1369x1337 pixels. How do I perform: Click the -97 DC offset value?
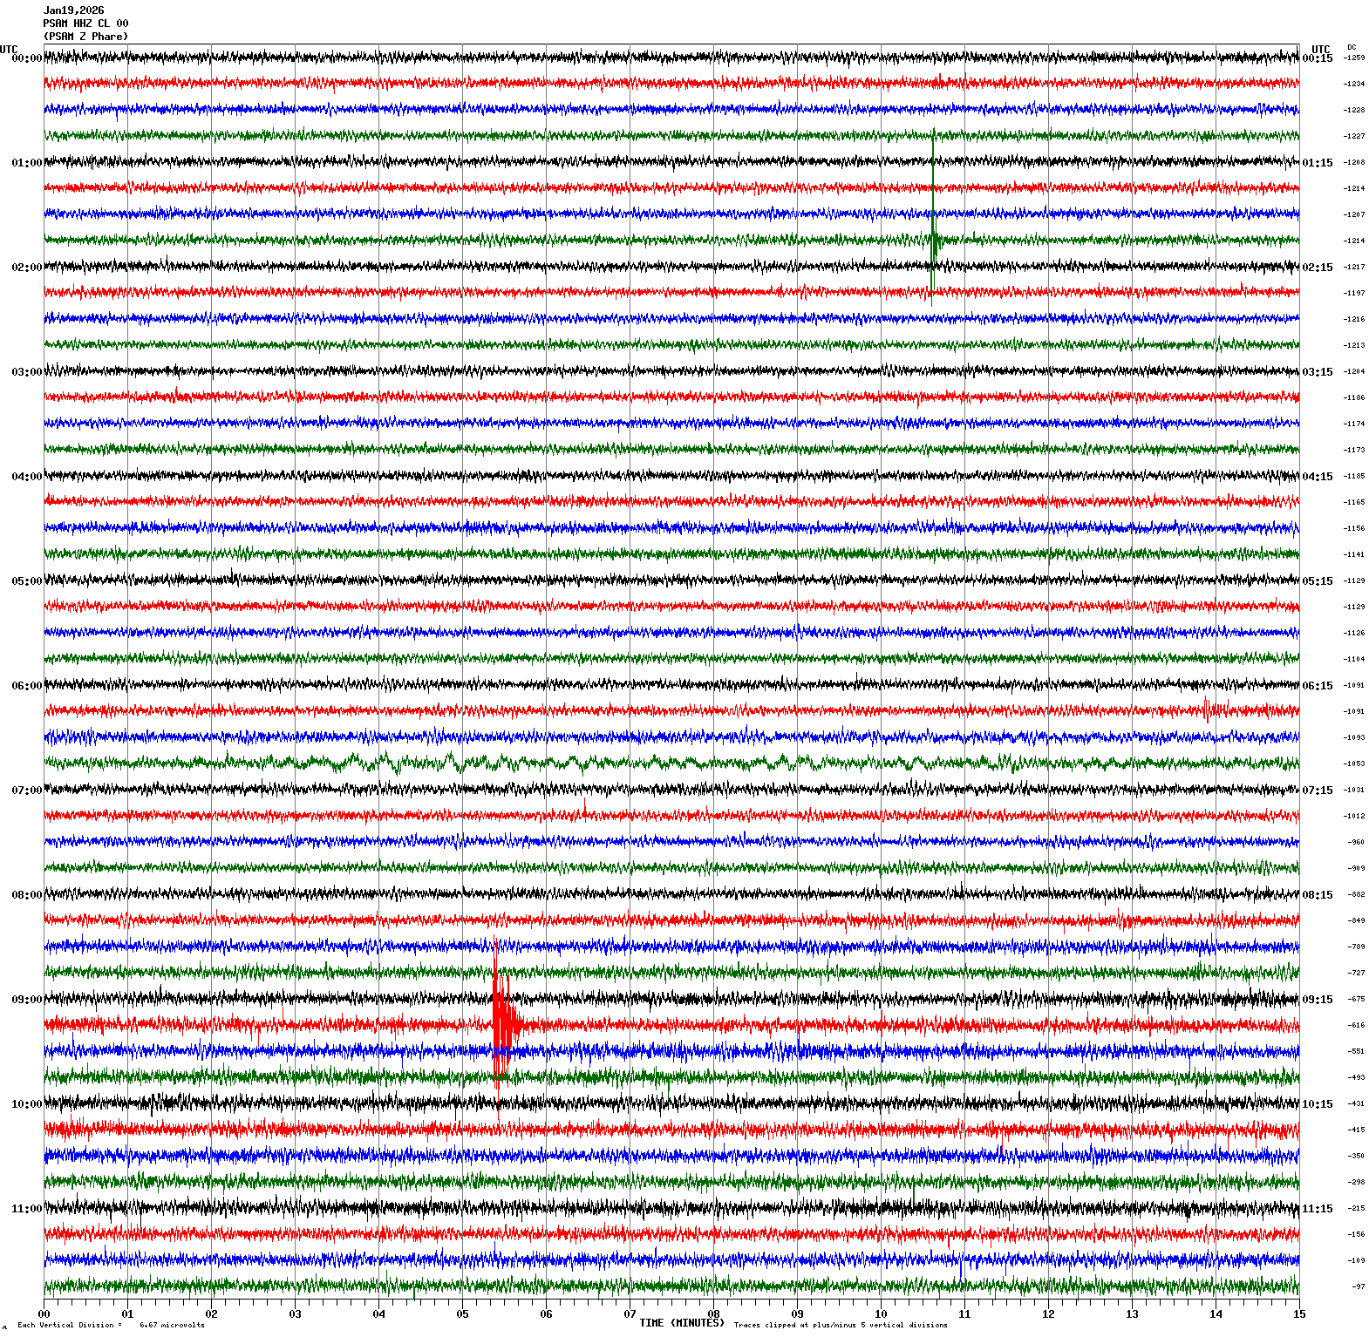[x=1358, y=1286]
